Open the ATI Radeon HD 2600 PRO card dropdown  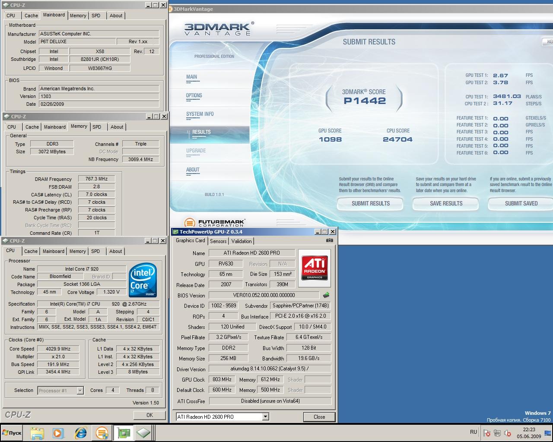[266, 417]
